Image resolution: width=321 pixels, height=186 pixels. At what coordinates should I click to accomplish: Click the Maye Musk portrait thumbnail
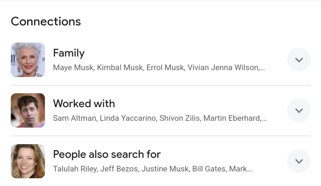pyautogui.click(x=28, y=60)
